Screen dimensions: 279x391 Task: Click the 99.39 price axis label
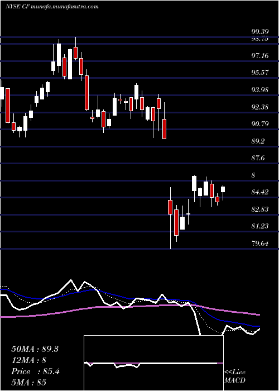260,32
